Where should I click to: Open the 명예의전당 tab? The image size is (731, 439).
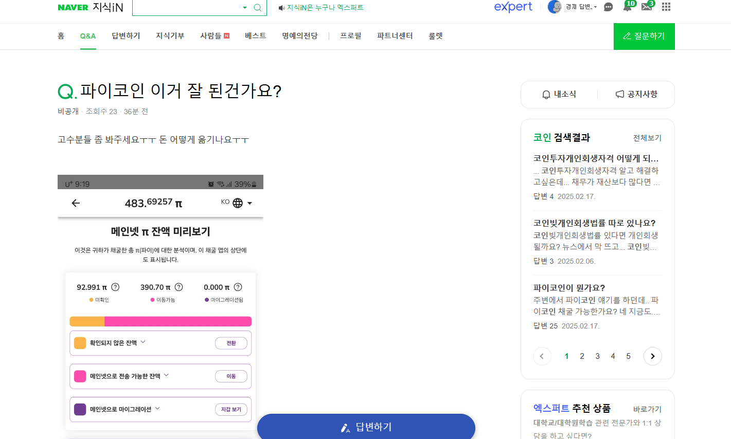(x=300, y=36)
